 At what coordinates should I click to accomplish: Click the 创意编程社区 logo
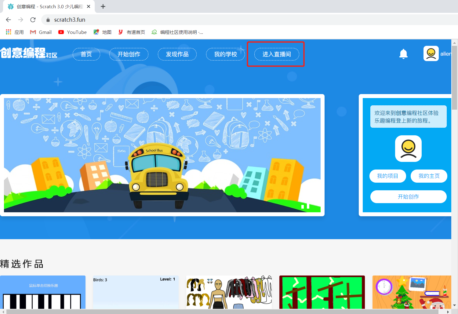pyautogui.click(x=29, y=53)
